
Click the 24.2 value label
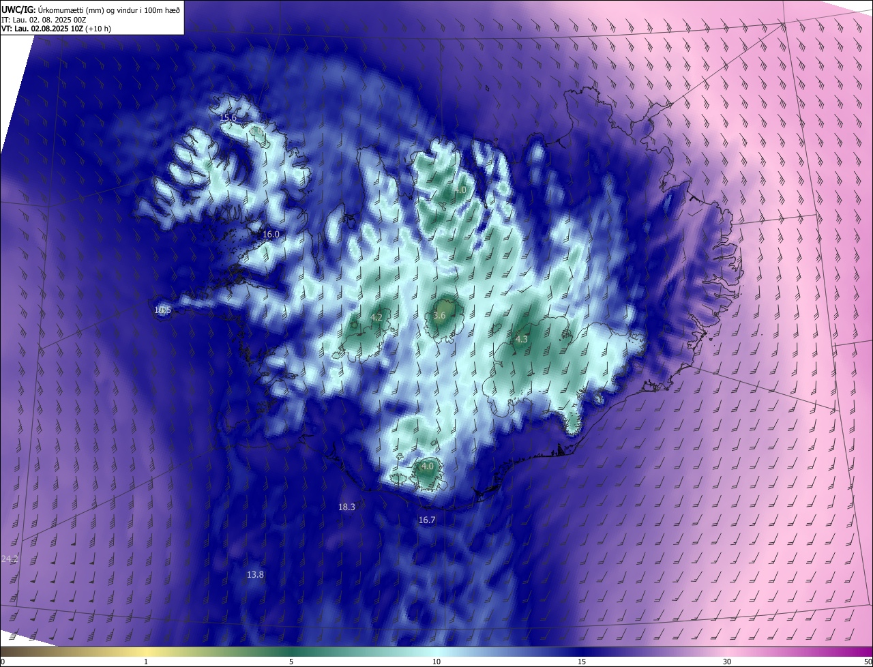pos(10,559)
